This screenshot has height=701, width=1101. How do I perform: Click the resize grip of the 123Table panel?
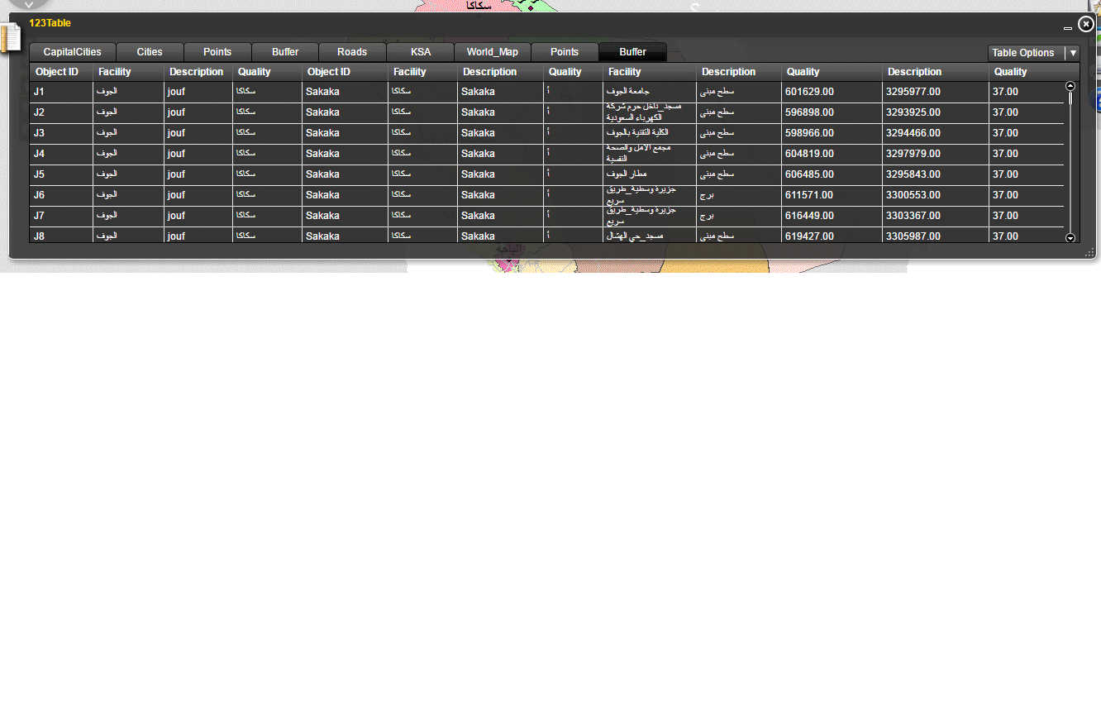[1089, 252]
